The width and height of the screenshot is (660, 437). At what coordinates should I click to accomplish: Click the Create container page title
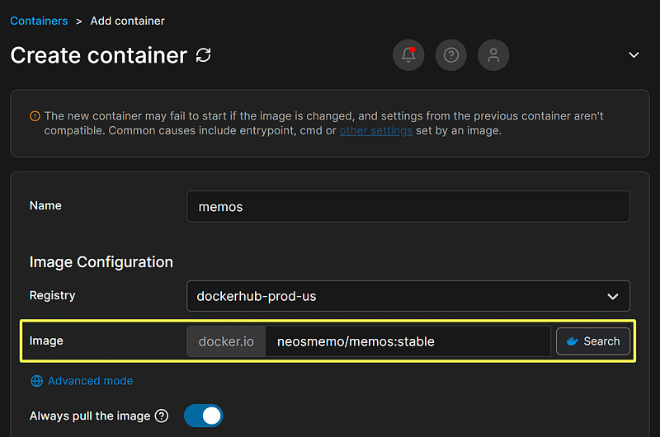pyautogui.click(x=99, y=55)
